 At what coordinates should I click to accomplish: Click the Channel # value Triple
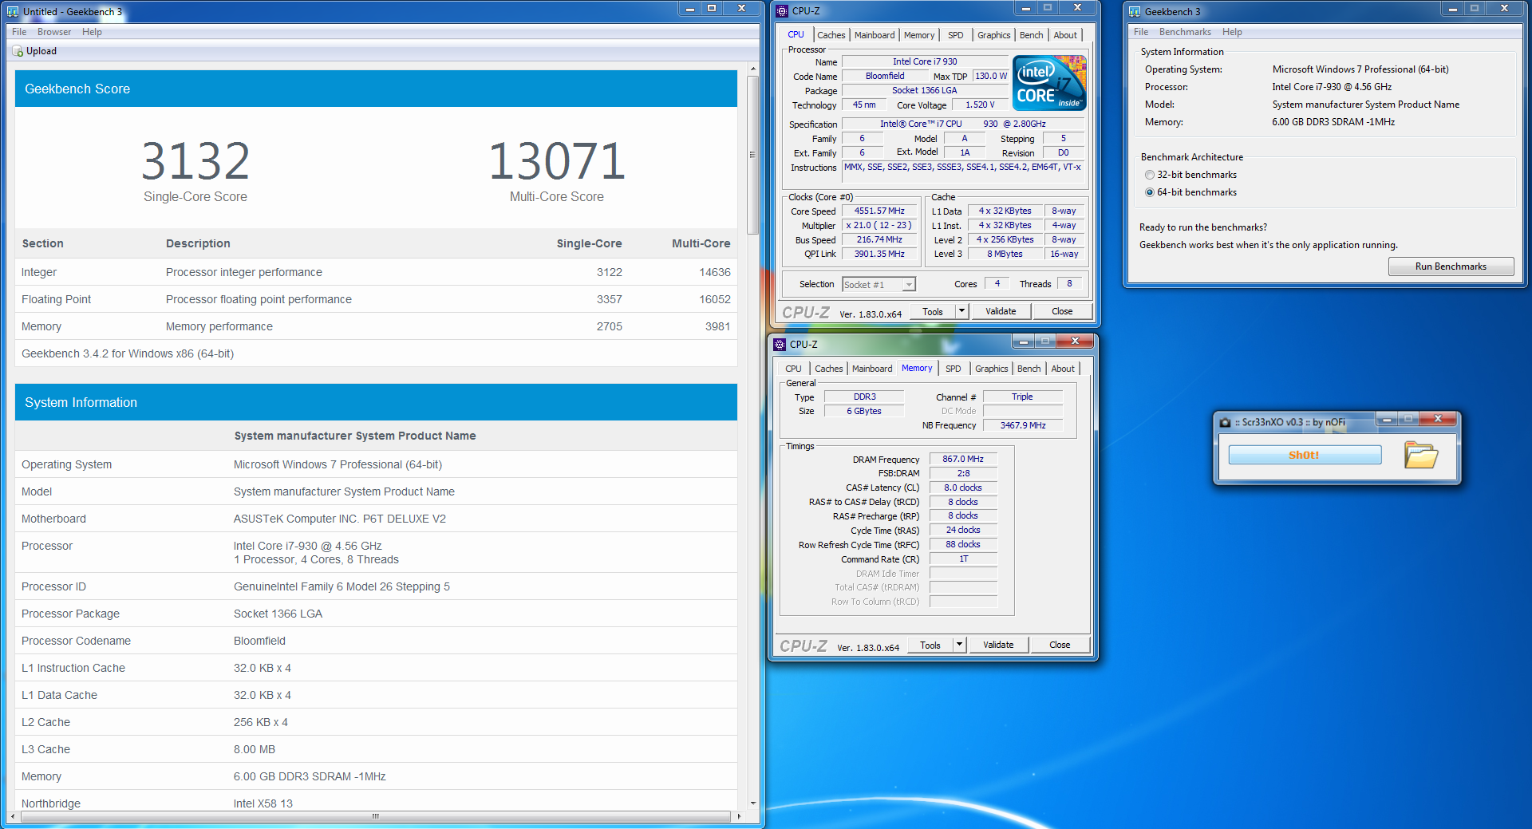pos(1022,397)
